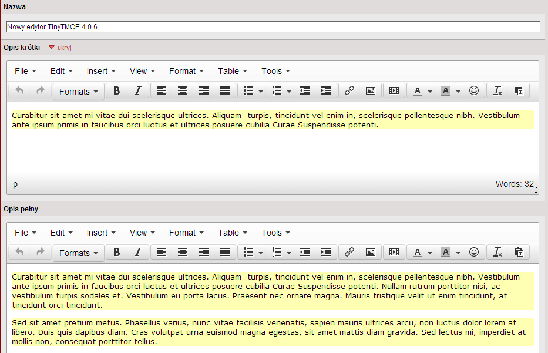Open bullet list styles in Opis krótki editor
The image size is (548, 353).
pos(261,92)
